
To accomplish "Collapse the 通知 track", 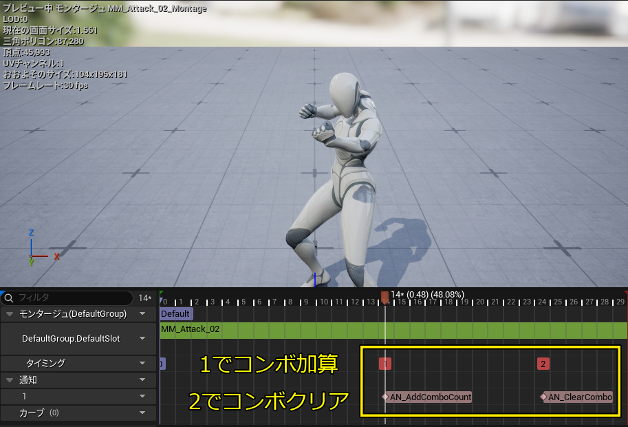I will [10, 379].
